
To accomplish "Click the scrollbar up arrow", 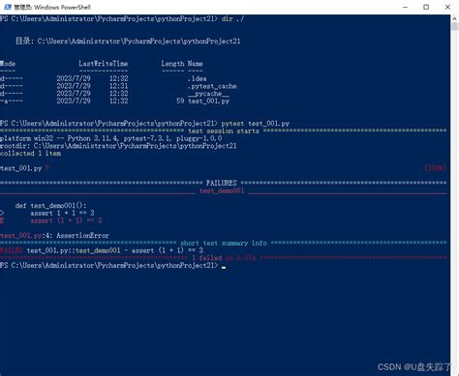I will (454, 18).
